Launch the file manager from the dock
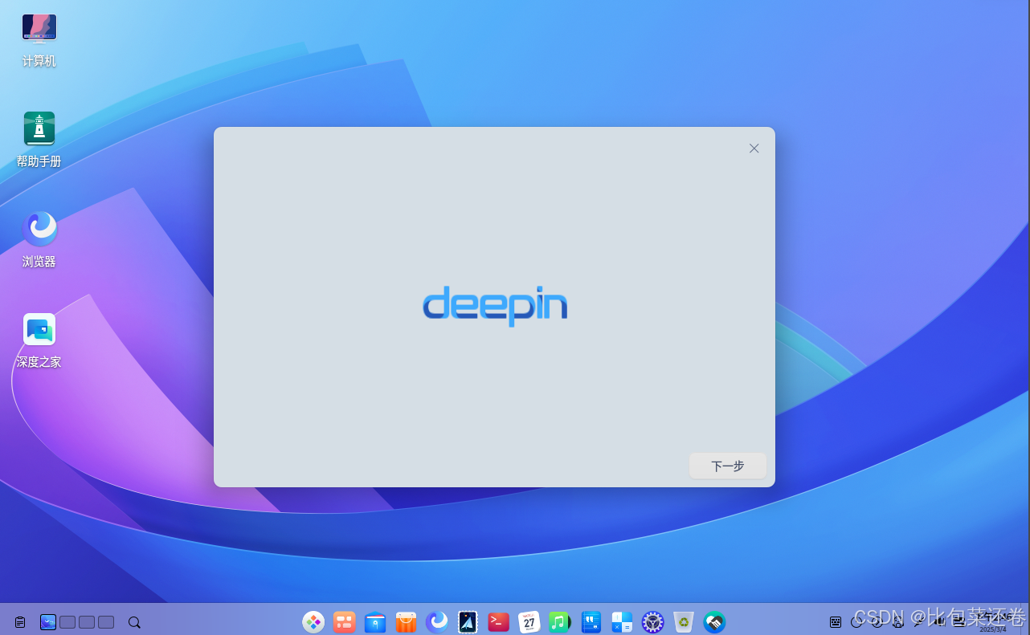This screenshot has height=635, width=1030. tap(375, 621)
